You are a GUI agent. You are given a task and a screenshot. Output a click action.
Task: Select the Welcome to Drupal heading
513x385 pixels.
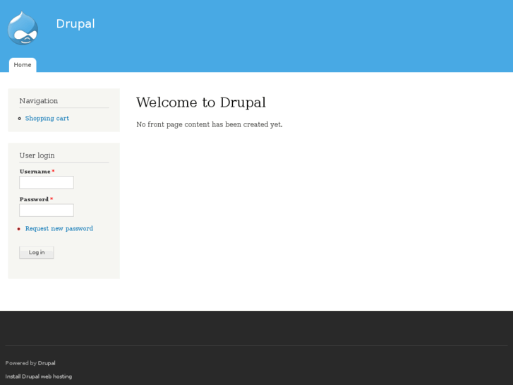tap(201, 102)
